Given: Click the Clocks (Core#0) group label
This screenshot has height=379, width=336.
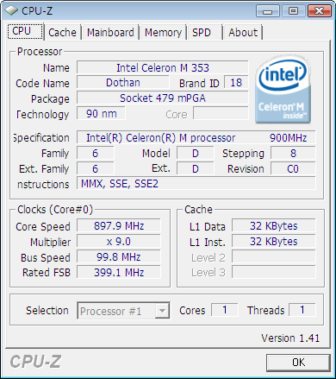Looking at the screenshot, I should click(55, 209).
